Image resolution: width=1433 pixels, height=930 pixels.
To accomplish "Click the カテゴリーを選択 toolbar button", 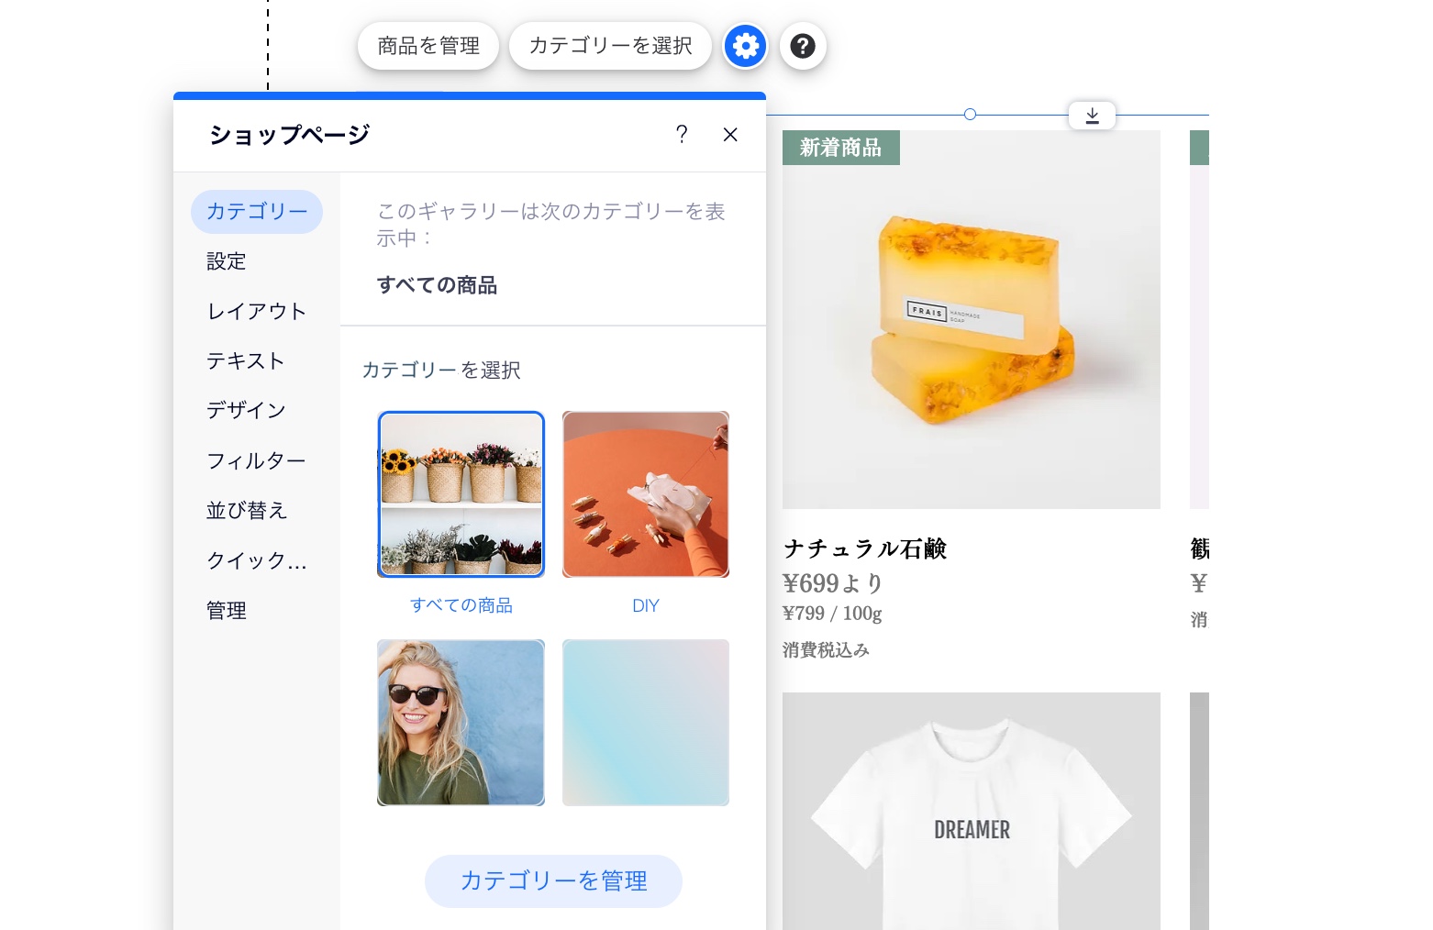I will tap(610, 46).
